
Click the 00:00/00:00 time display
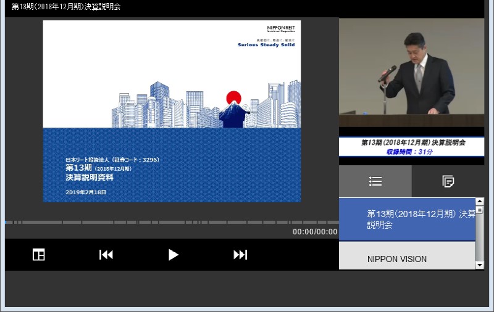(315, 232)
